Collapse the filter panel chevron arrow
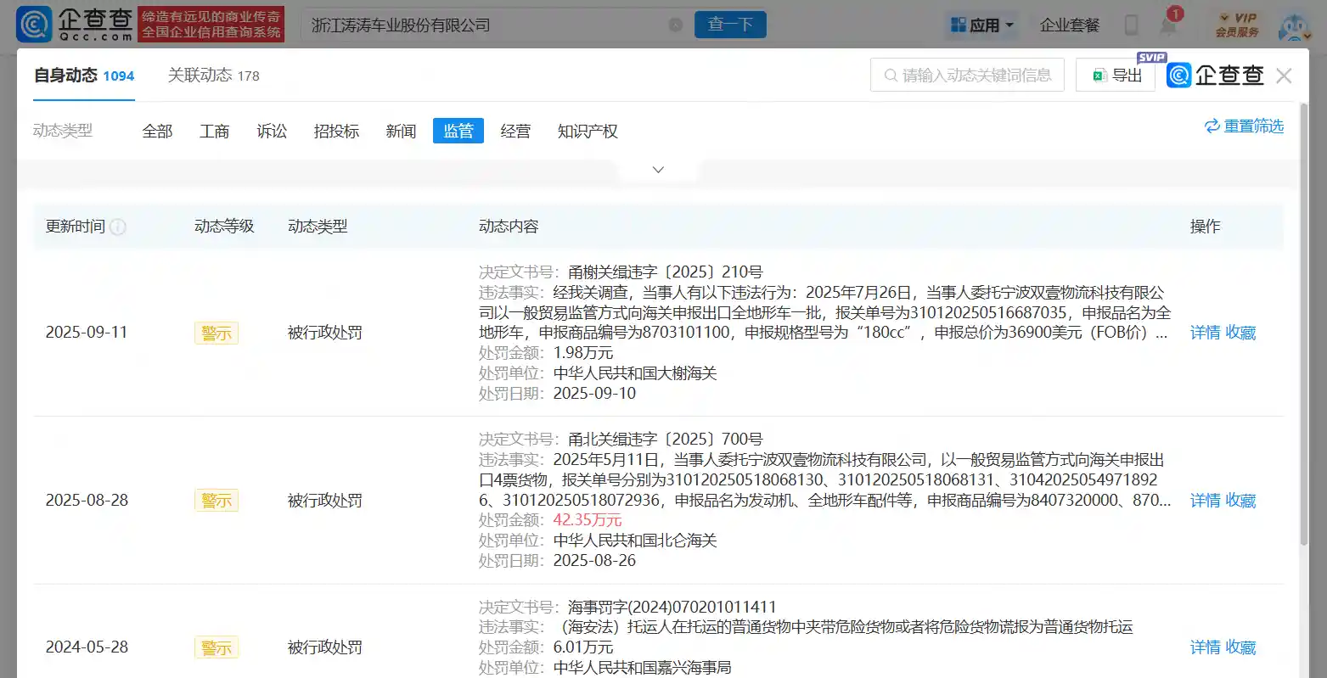The image size is (1327, 678). click(657, 169)
